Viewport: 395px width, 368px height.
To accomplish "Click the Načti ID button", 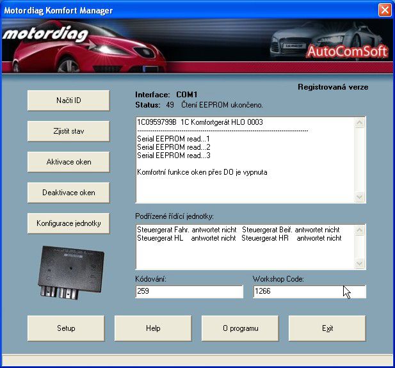I will pos(69,100).
